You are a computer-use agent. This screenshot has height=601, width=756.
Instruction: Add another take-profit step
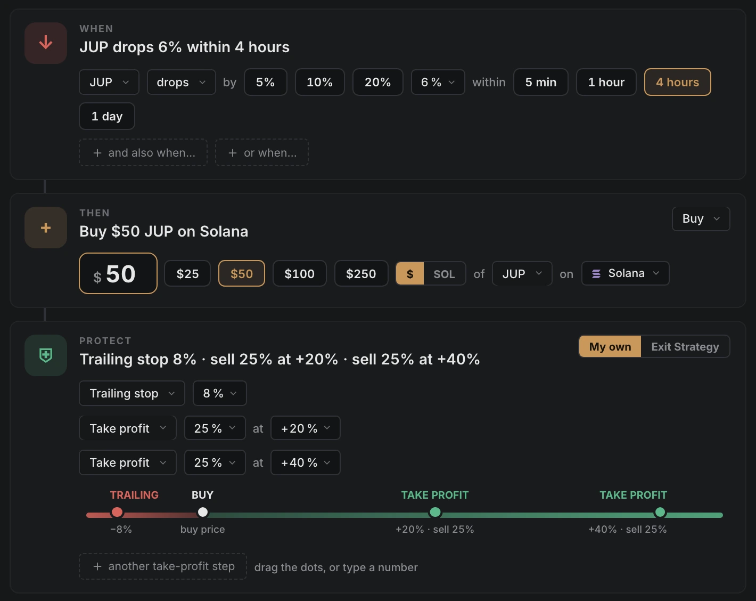coord(163,566)
